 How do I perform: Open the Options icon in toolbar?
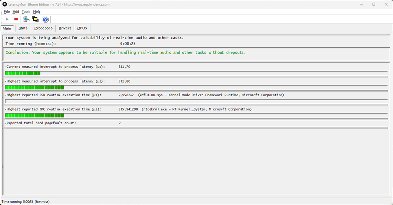click(x=26, y=19)
